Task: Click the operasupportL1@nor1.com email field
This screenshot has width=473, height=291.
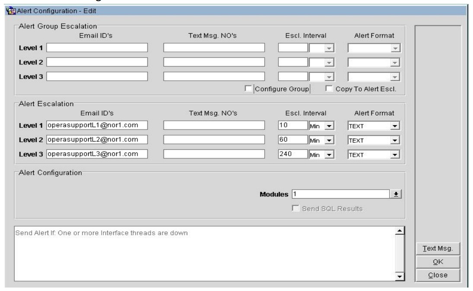Action: pos(97,125)
